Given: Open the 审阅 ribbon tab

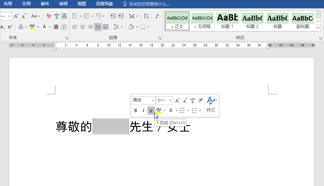Looking at the screenshot, I should point(63,4).
